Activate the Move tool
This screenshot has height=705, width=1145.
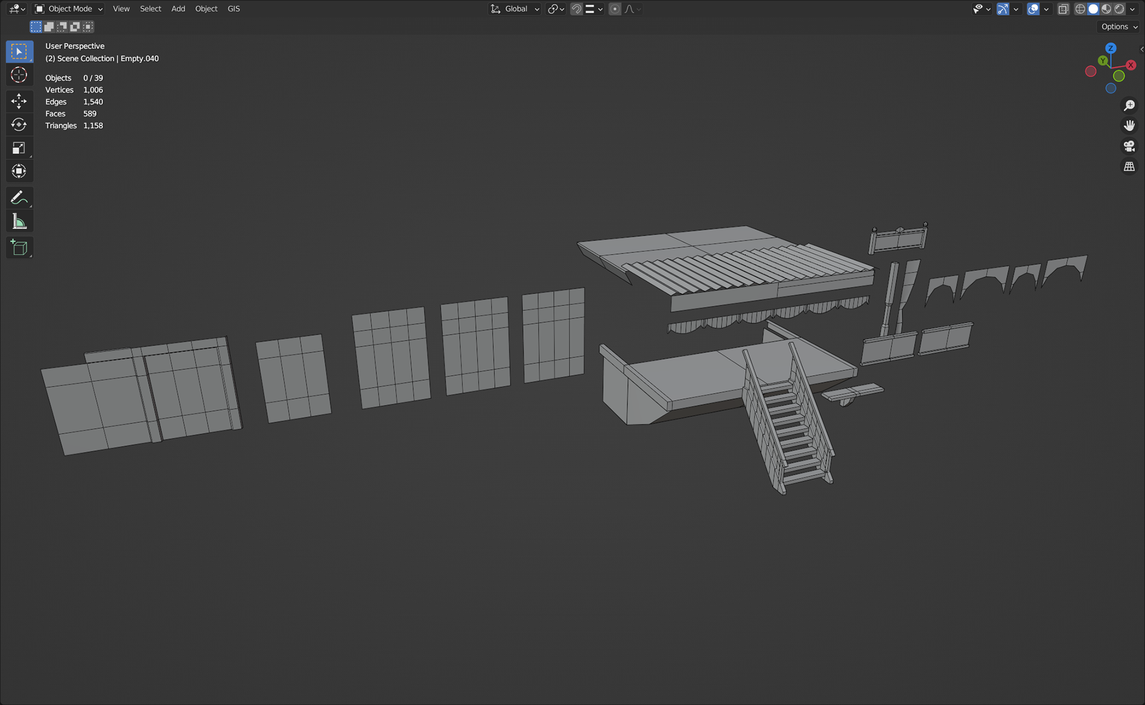point(19,101)
